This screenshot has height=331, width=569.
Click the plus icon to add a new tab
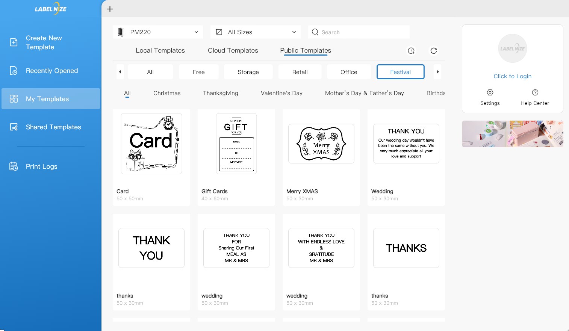110,9
